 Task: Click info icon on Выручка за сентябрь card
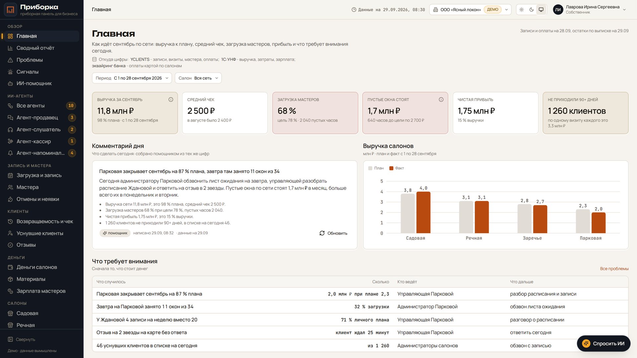pos(171,99)
